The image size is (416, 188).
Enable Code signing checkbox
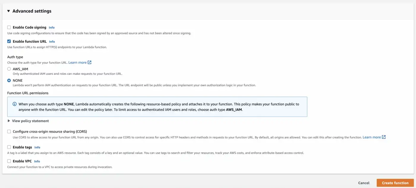pos(9,27)
